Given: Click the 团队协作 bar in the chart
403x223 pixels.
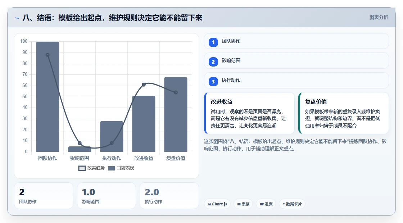Looking at the screenshot, I should click(x=47, y=97).
